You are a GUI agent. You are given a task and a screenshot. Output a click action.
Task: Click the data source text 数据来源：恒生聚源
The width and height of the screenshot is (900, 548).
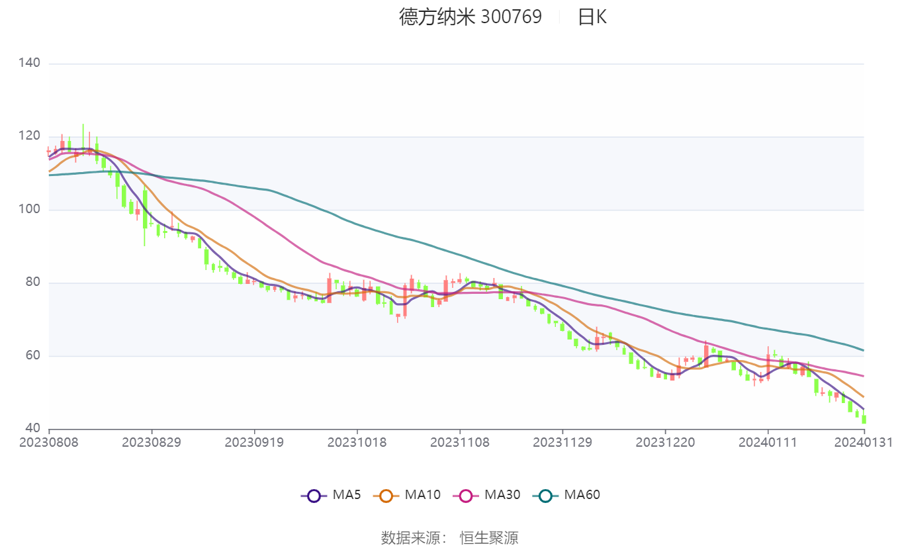(450, 537)
